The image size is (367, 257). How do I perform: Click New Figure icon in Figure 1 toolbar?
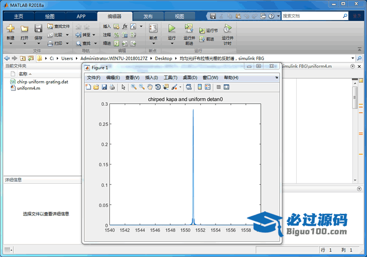pos(88,87)
